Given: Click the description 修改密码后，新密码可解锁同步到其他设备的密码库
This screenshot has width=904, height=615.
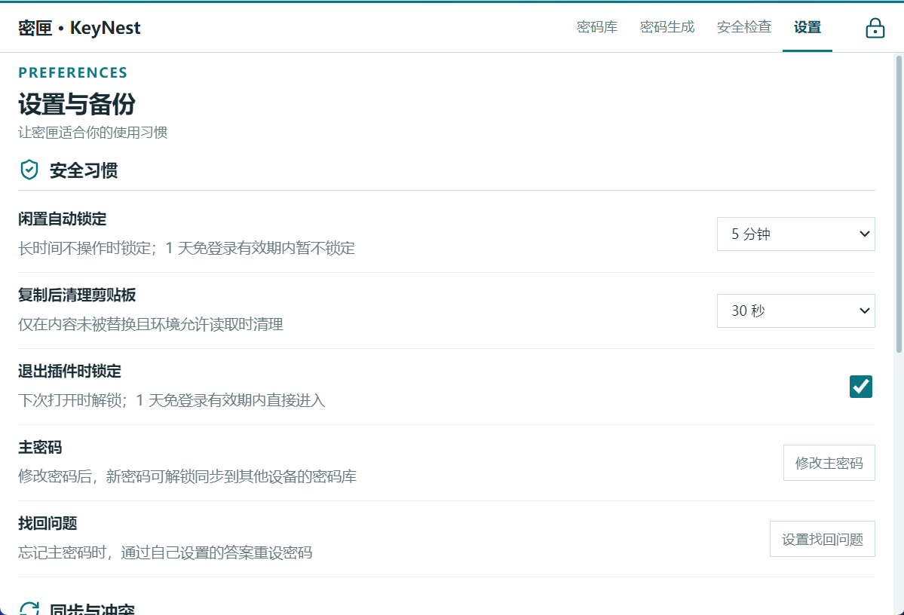Looking at the screenshot, I should (x=188, y=476).
